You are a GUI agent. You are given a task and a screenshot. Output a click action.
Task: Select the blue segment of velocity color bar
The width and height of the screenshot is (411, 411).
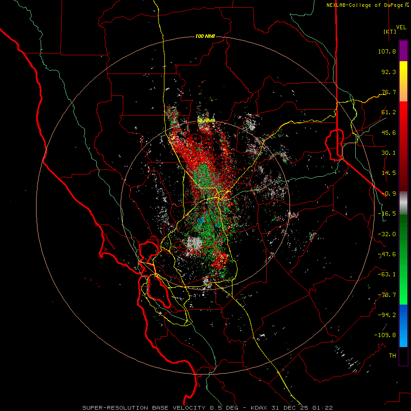pos(403,326)
